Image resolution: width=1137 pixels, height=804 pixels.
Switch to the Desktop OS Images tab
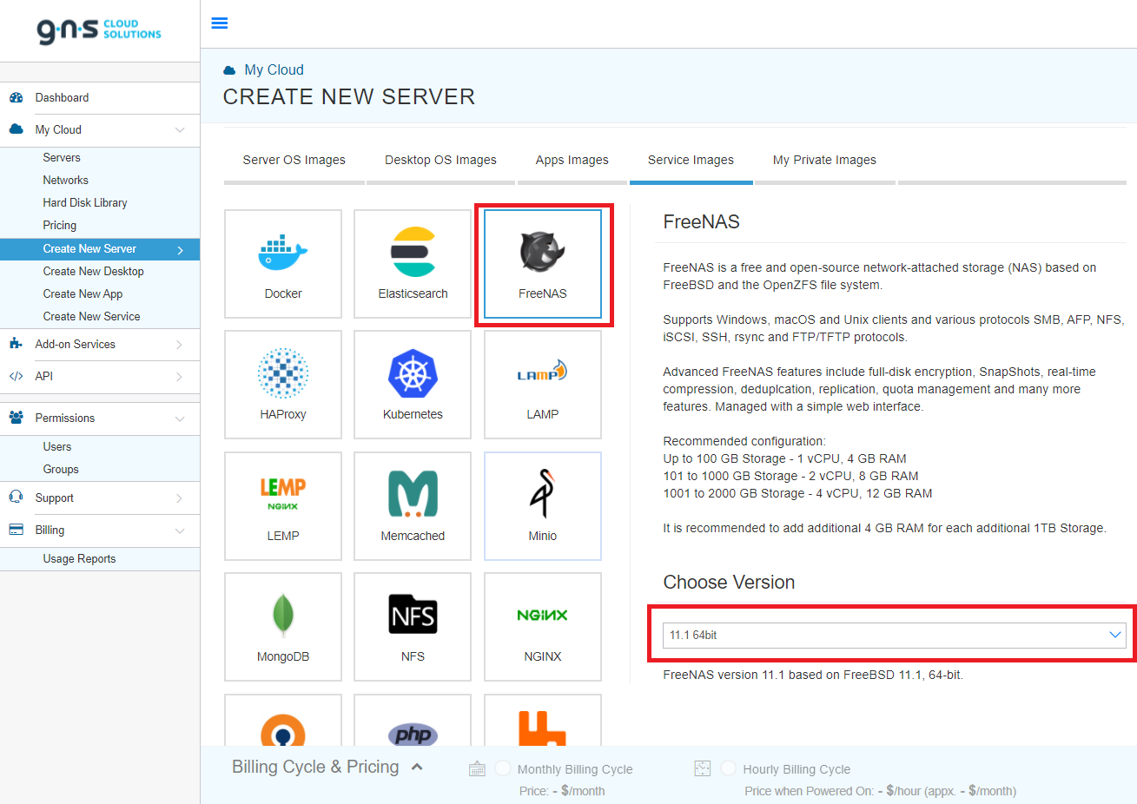(441, 160)
